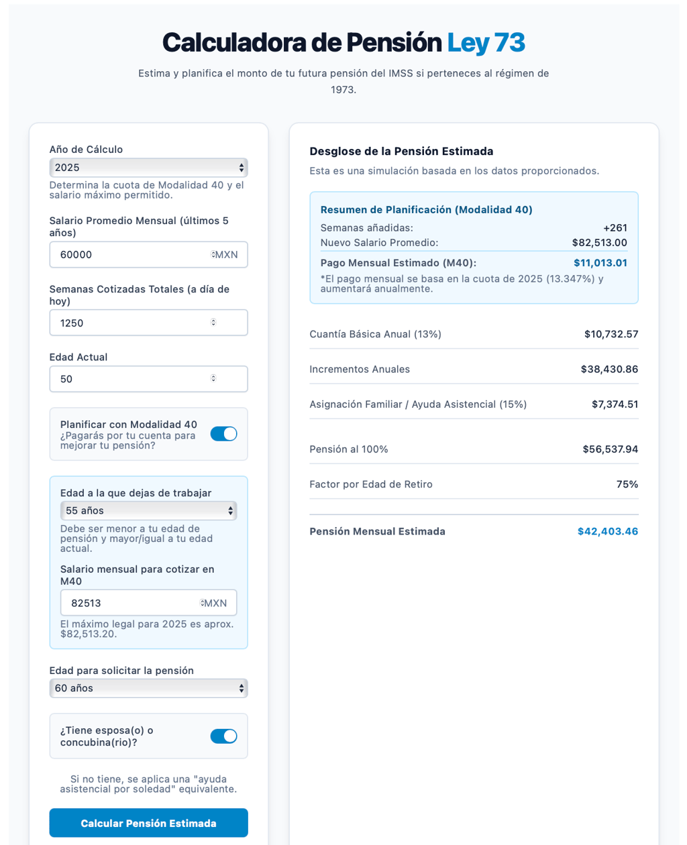Open the Año de Cálculo dropdown
Image resolution: width=687 pixels, height=845 pixels.
coord(148,168)
